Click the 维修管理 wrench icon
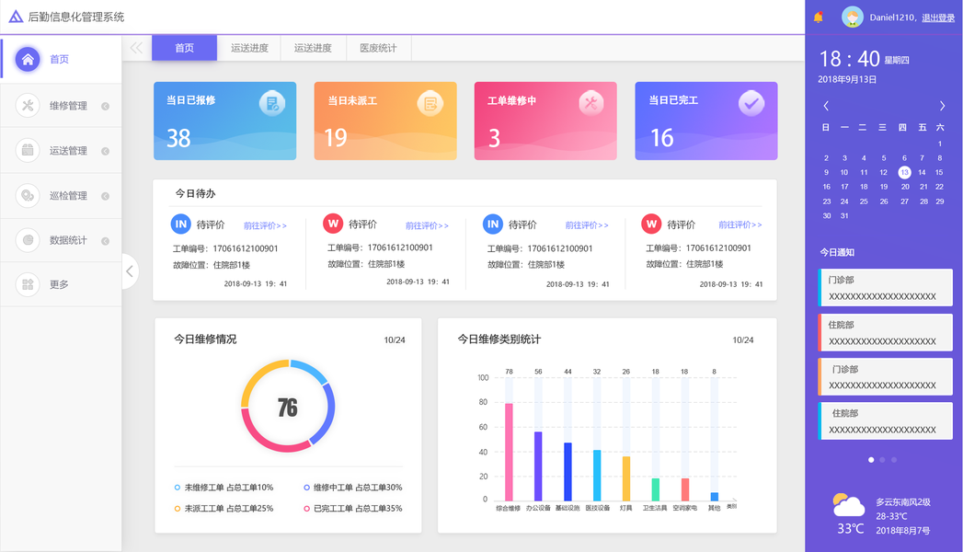This screenshot has height=552, width=963. click(28, 105)
